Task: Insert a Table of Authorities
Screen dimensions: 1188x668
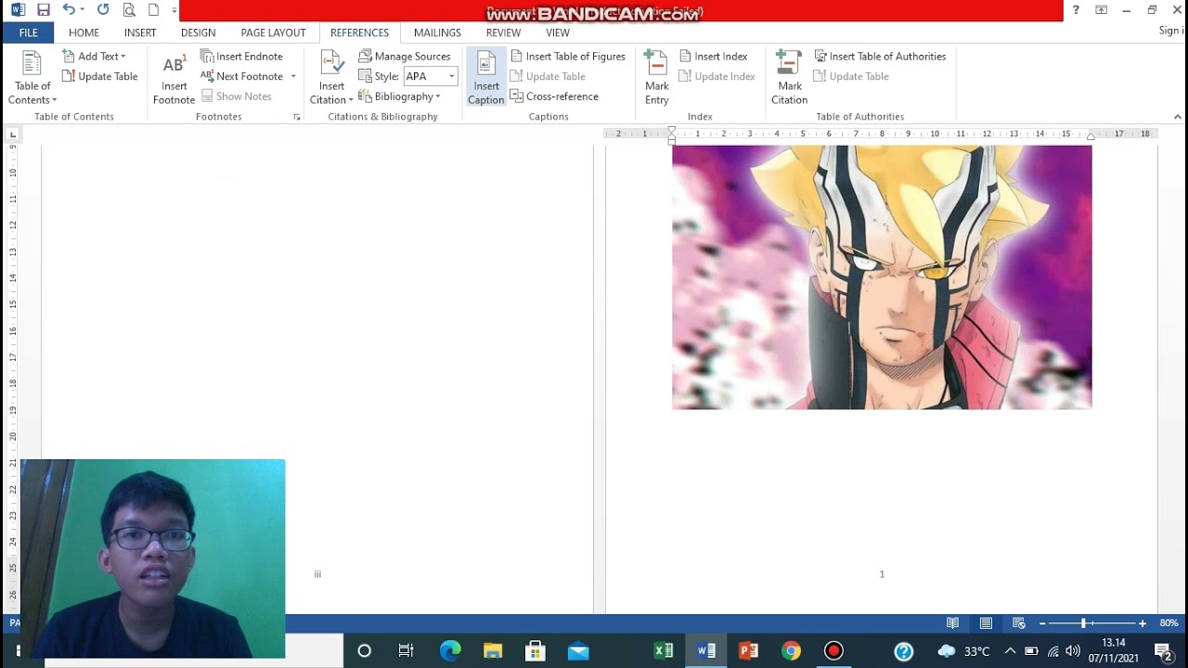Action: (x=880, y=57)
